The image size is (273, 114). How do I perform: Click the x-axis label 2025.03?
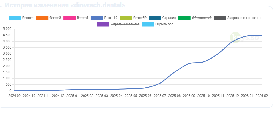[x=102, y=96]
